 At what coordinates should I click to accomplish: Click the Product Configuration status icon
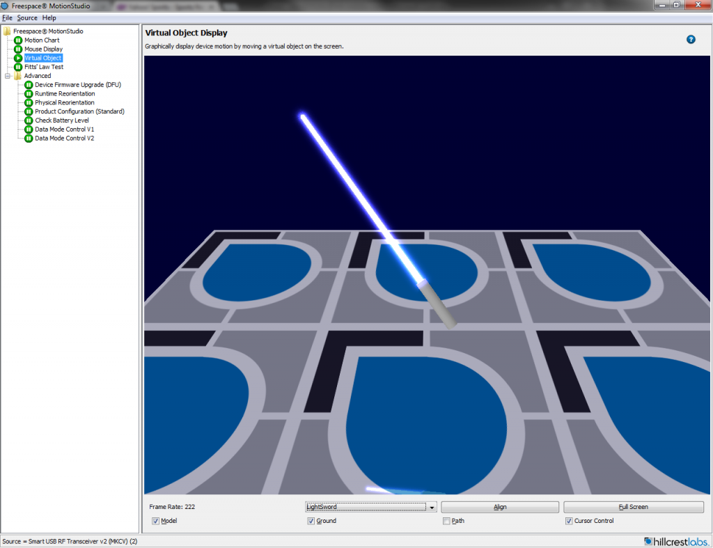(29, 111)
